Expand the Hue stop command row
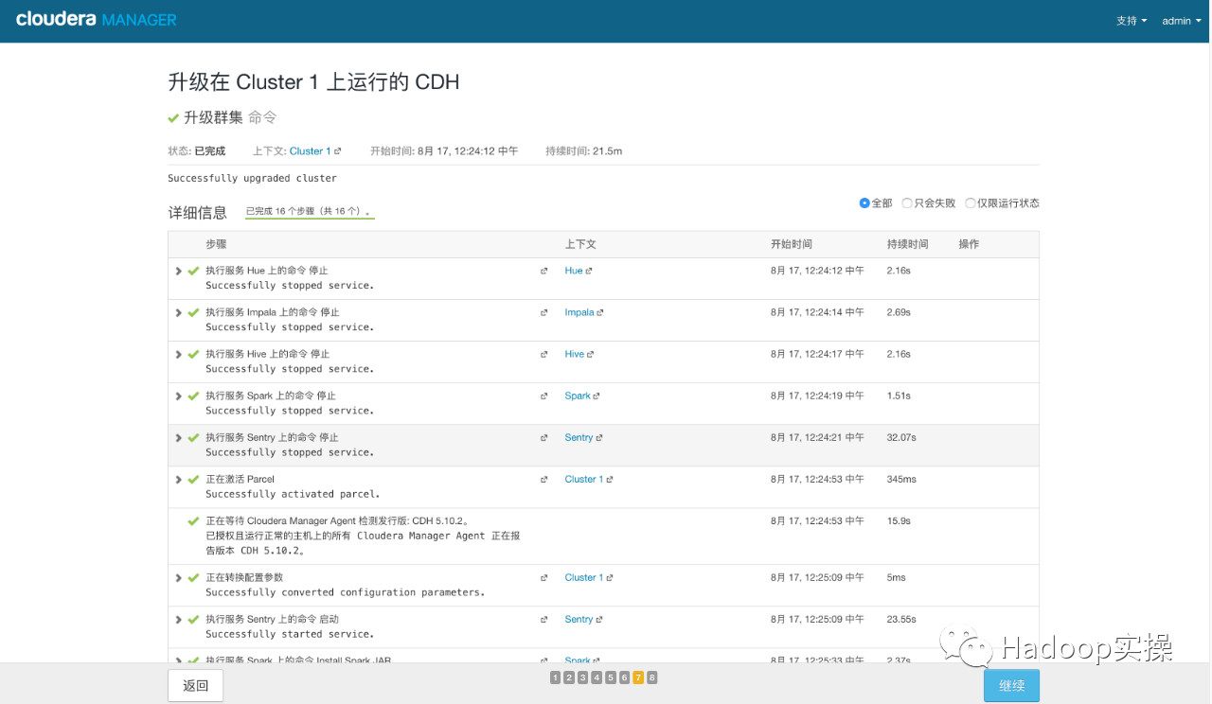The image size is (1212, 704). click(x=178, y=271)
